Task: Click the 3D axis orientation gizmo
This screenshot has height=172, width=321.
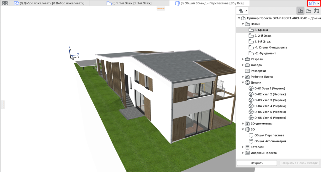Action: coord(74,53)
